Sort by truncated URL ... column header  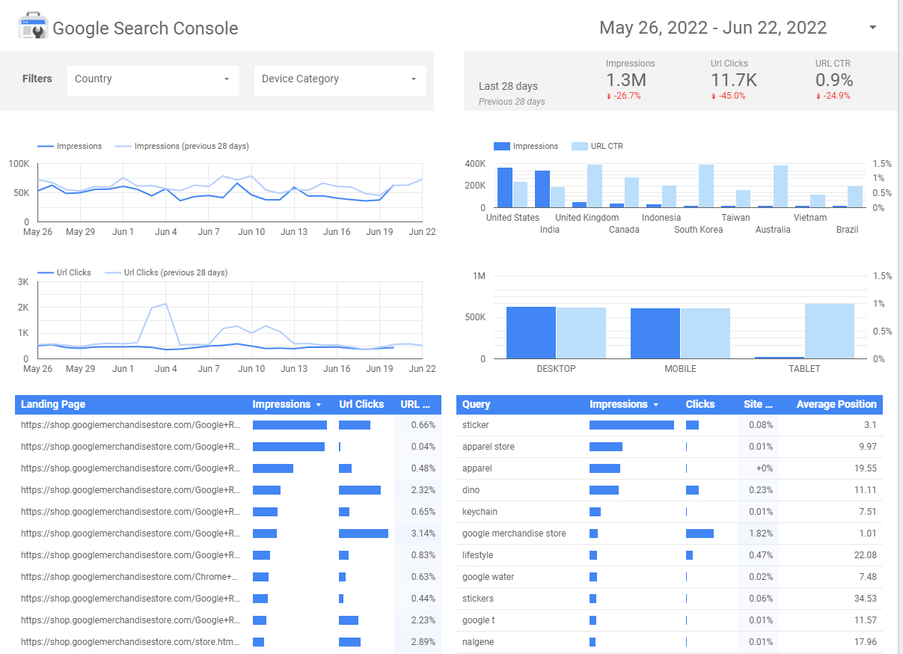tap(415, 404)
